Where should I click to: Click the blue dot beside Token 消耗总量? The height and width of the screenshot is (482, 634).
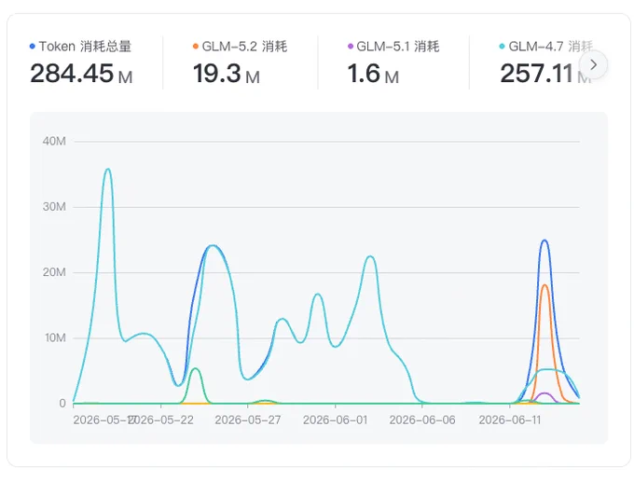[33, 47]
